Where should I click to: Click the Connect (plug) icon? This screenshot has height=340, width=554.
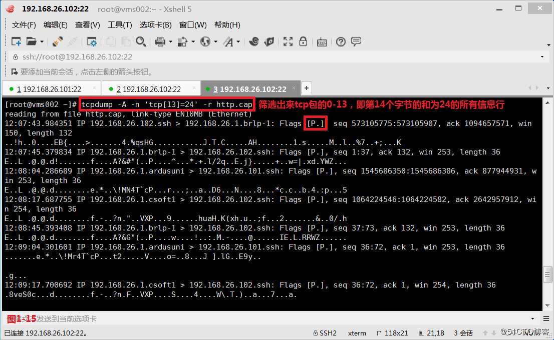click(x=57, y=41)
